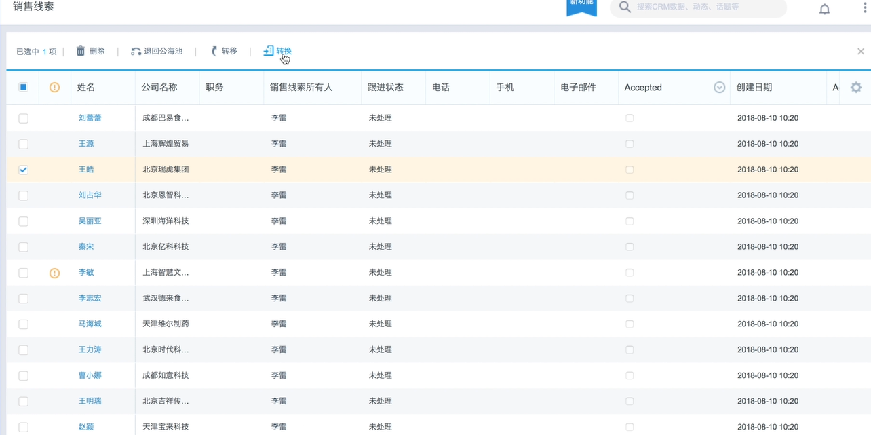Click the 跟进状态 column header
Viewport: 871px width, 435px height.
385,88
